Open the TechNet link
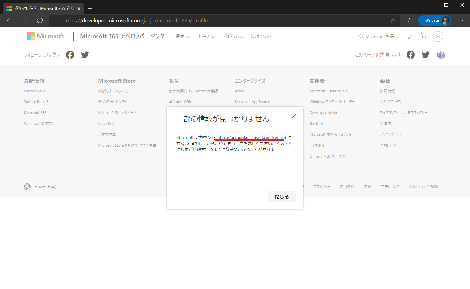Viewport: 470px width, 289px height. [316, 124]
